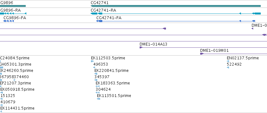Select the EK183363.5prime double-arrow glyph
This screenshot has height=113, width=267.
98,86
